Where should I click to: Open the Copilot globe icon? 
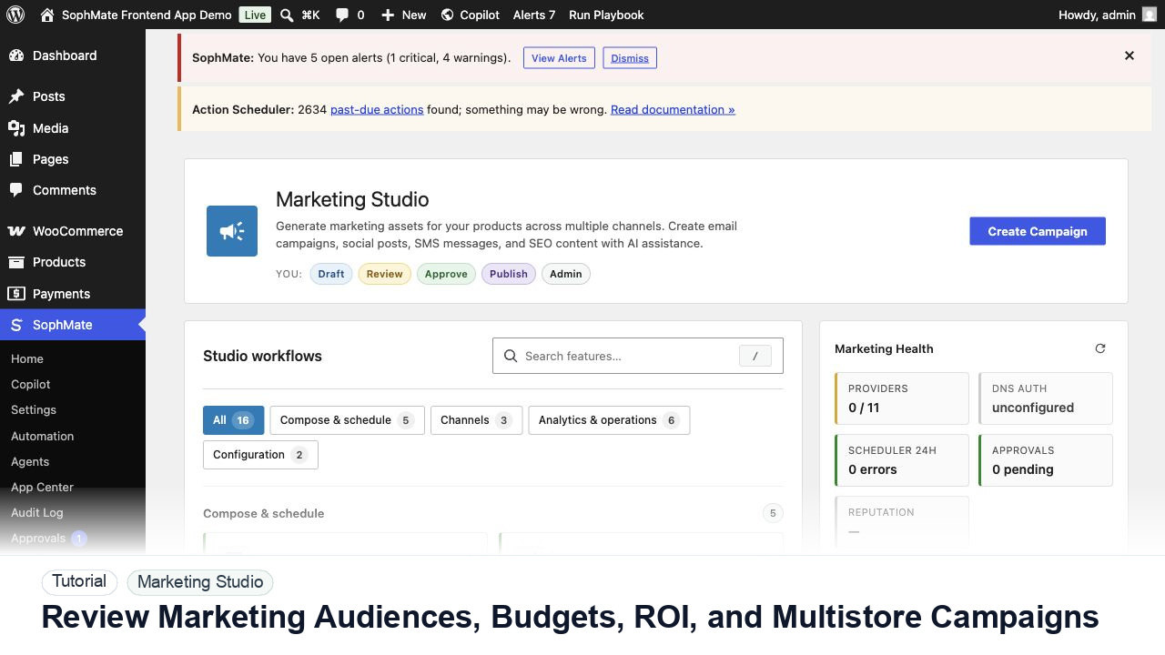[x=447, y=15]
